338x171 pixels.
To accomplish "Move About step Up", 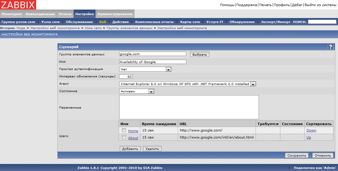I will 309,137.
